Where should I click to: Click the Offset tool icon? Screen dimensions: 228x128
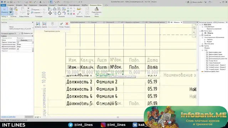coord(55,9)
